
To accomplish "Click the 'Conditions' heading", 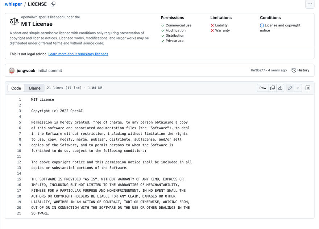I will [x=270, y=18].
